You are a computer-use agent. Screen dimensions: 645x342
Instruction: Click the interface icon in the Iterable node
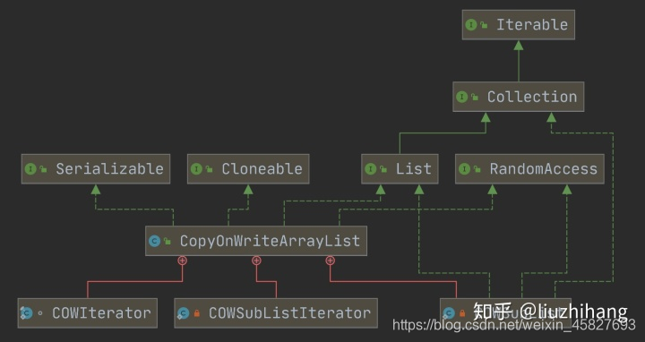(x=471, y=25)
